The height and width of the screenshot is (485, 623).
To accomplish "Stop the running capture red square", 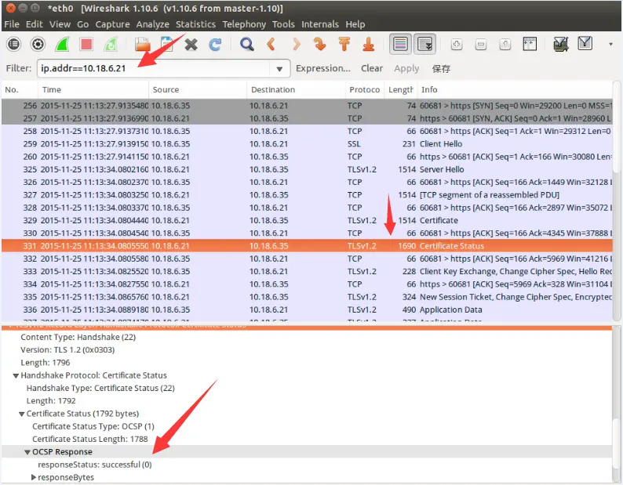I will pyautogui.click(x=86, y=44).
